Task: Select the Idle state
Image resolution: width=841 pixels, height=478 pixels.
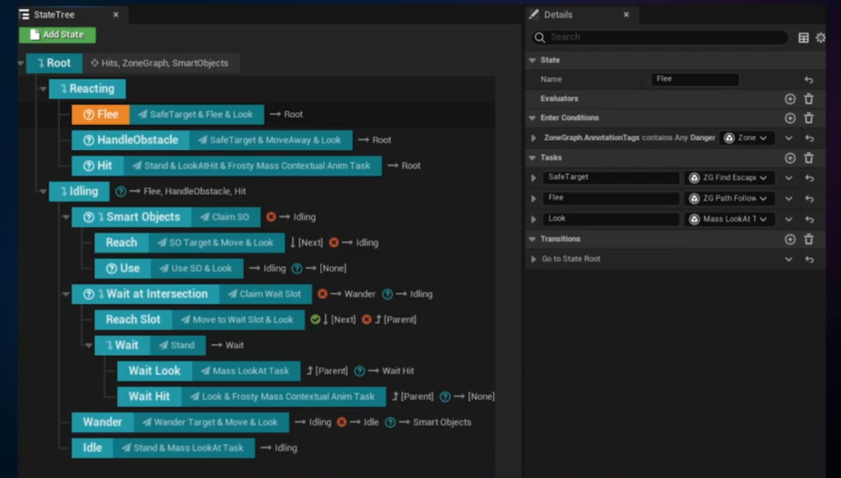Action: point(92,449)
